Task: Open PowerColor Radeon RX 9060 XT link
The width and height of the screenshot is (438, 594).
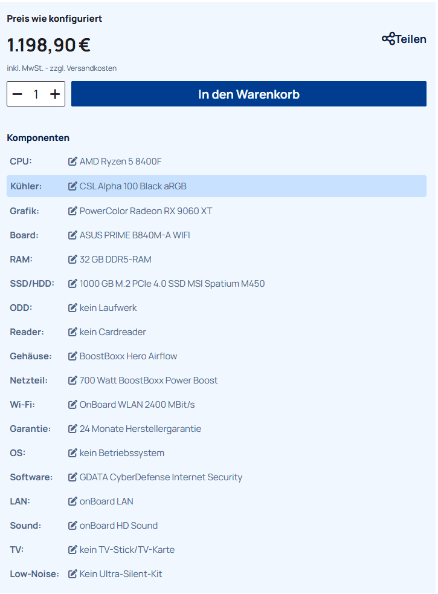Action: click(146, 211)
